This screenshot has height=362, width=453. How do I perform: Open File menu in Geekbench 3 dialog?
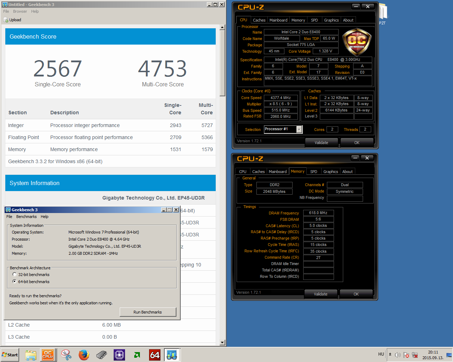[x=9, y=217]
